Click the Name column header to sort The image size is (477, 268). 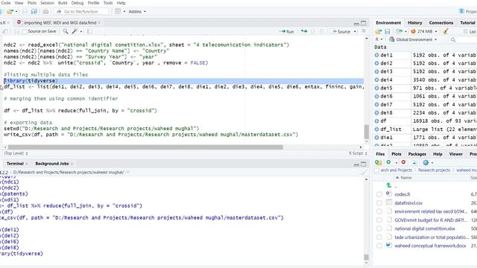coord(405,178)
